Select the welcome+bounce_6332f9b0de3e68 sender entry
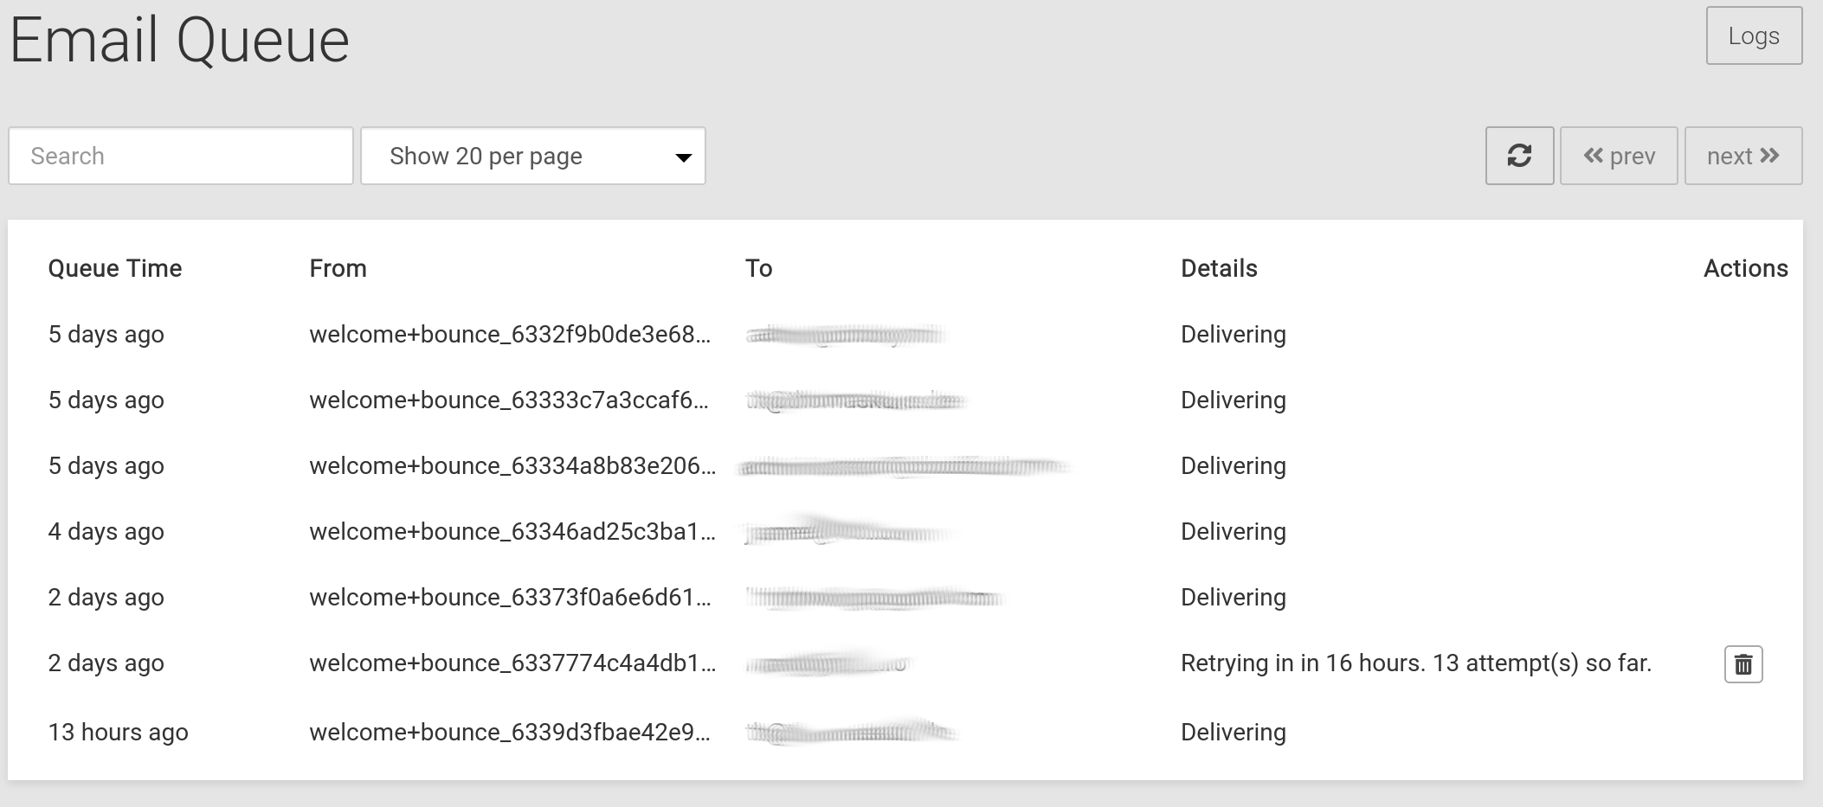The image size is (1823, 807). 510,335
